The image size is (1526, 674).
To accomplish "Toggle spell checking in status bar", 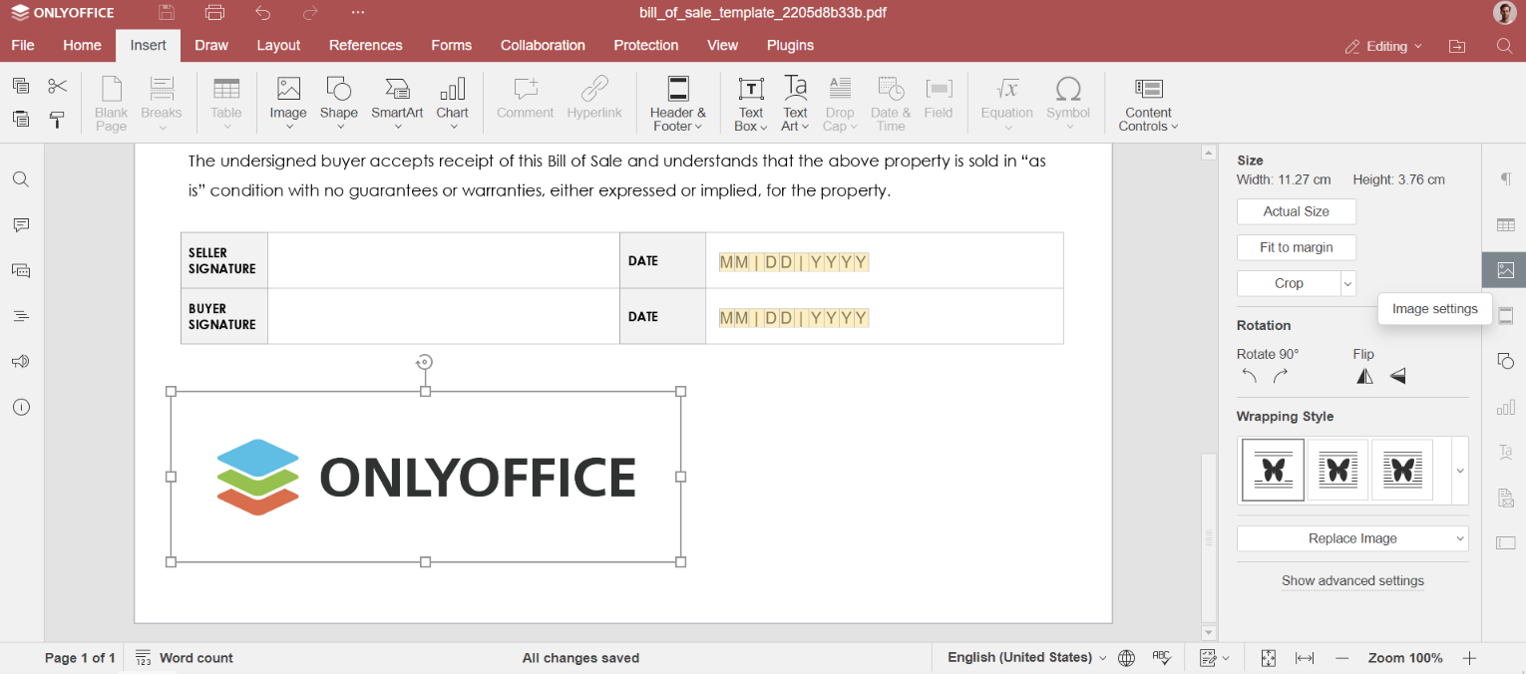I will [1161, 658].
